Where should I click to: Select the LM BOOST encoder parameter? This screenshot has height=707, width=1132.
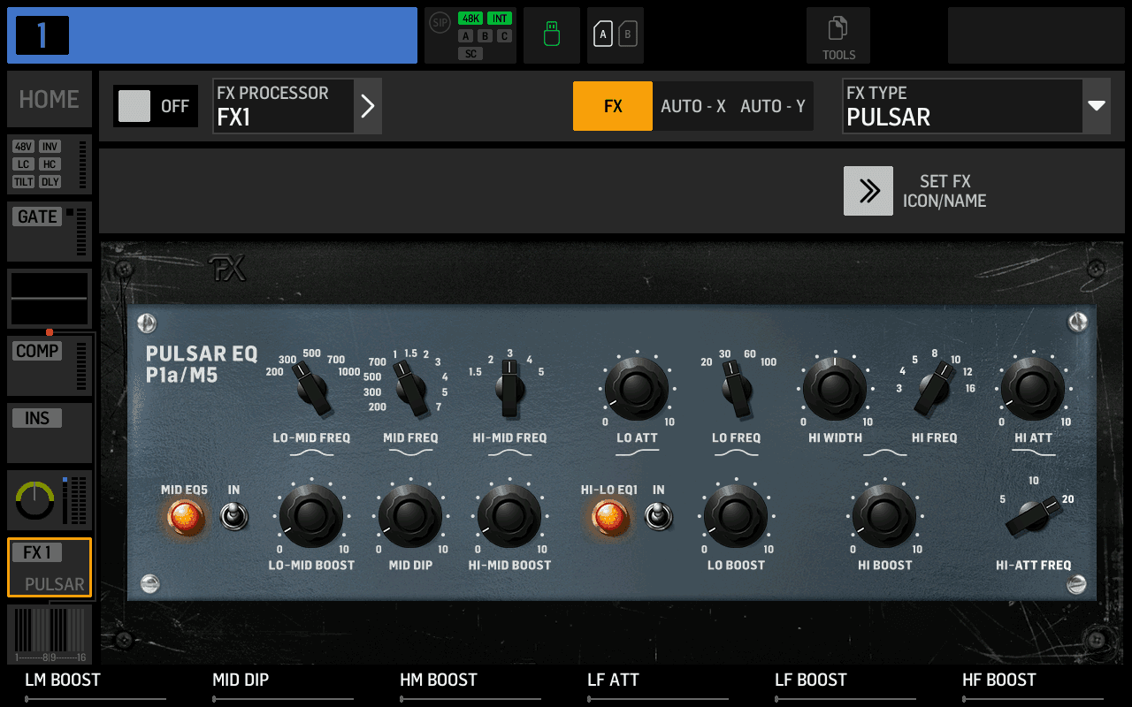tap(96, 686)
